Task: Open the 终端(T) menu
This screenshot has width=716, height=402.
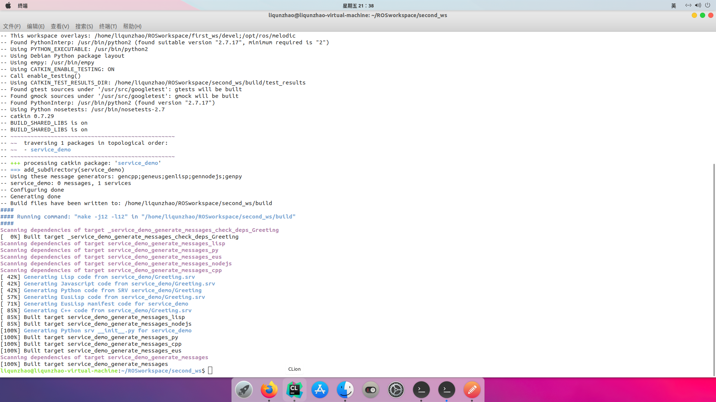Action: coord(108,26)
